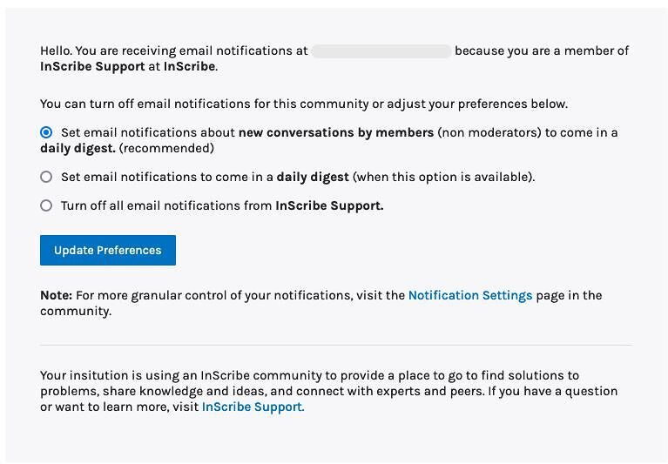Click bold 'InScribe Support' in the greeting paragraph
Screen dimensions: 668x464
pyautogui.click(x=92, y=66)
